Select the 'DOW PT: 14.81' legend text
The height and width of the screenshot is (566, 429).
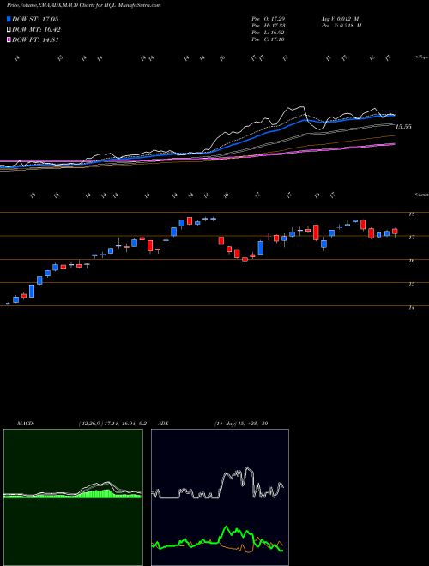(35, 40)
